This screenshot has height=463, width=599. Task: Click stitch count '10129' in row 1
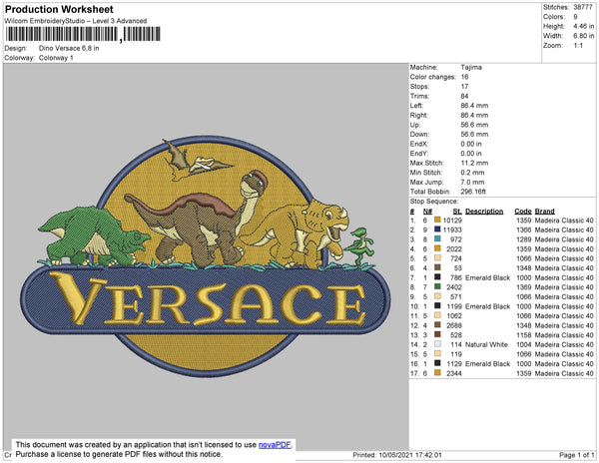(452, 221)
